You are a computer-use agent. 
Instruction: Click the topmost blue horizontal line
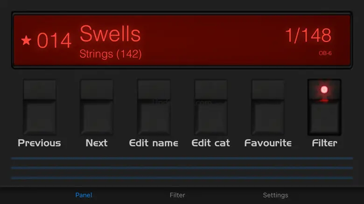pos(182,158)
